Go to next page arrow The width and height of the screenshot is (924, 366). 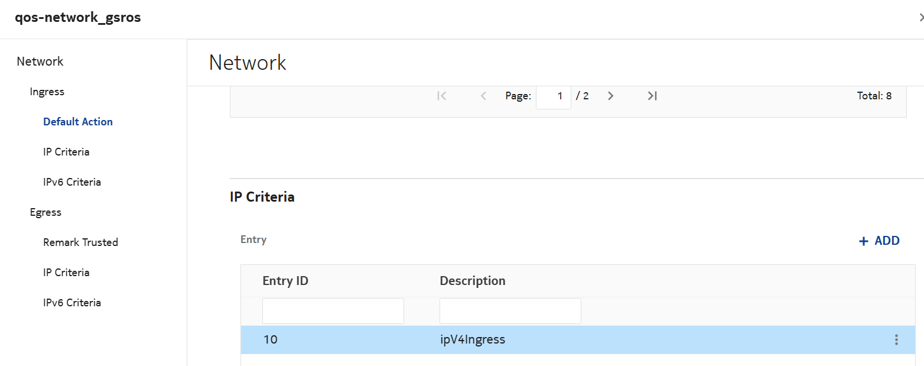point(611,96)
